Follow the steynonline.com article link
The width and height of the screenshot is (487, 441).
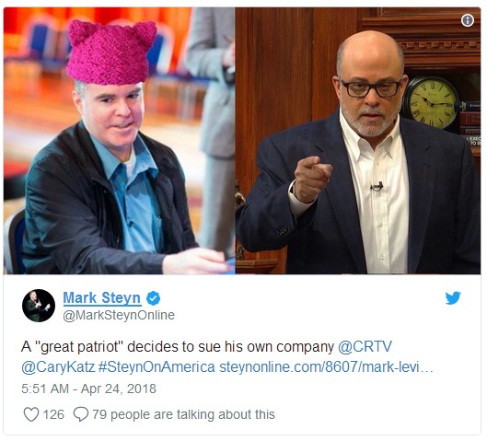tap(326, 367)
